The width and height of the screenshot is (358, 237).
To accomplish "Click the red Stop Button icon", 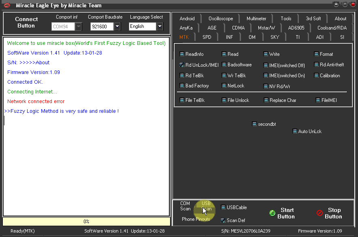I will click(x=320, y=213).
